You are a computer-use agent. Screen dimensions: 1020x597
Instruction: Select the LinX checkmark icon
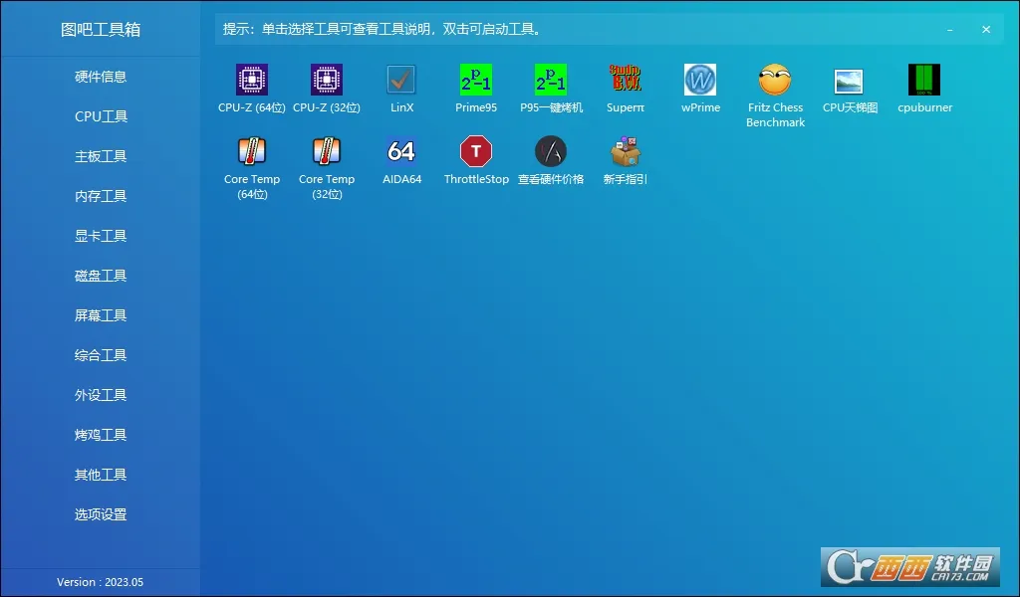pyautogui.click(x=401, y=80)
